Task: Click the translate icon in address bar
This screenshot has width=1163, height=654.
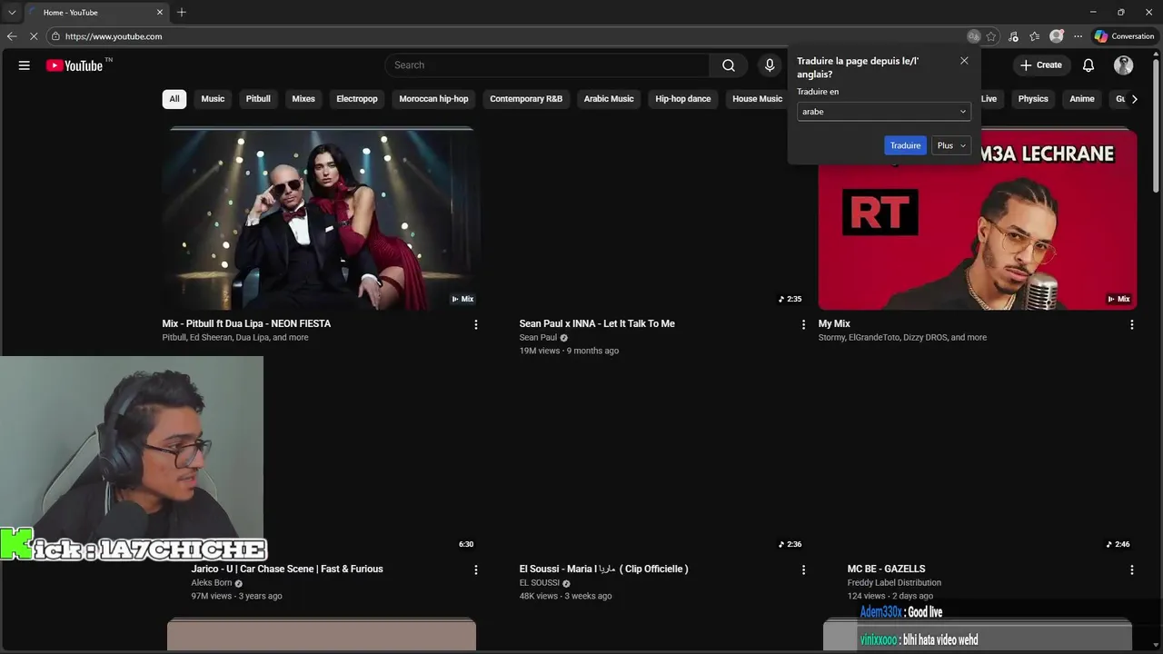Action: [974, 36]
